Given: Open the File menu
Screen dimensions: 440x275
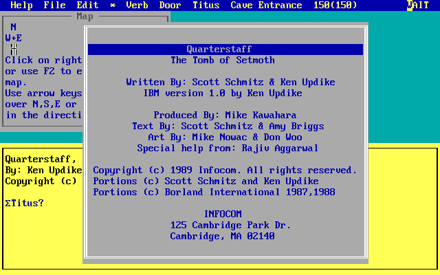Looking at the screenshot, I should tap(55, 5).
